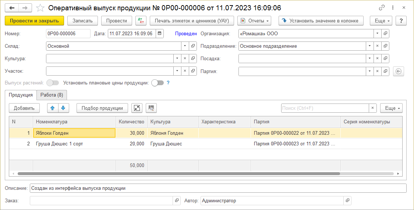Clear the Посадка field

pyautogui.click(x=377, y=58)
